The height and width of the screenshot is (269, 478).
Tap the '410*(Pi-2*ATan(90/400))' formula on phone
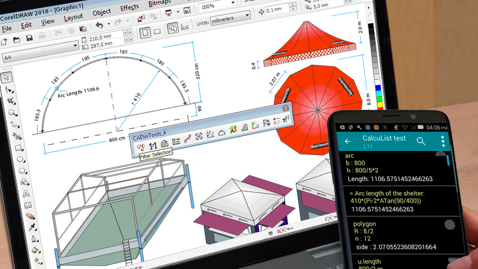point(386,200)
